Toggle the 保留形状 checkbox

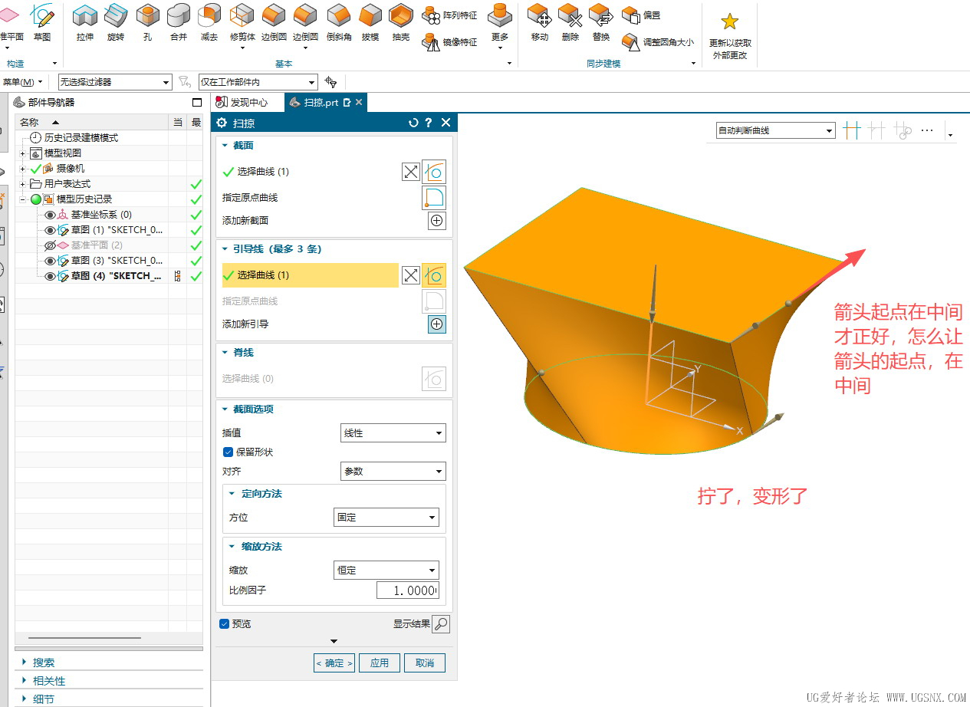228,452
